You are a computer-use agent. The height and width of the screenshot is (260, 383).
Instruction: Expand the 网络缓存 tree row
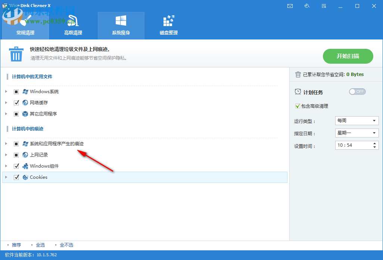pyautogui.click(x=6, y=102)
